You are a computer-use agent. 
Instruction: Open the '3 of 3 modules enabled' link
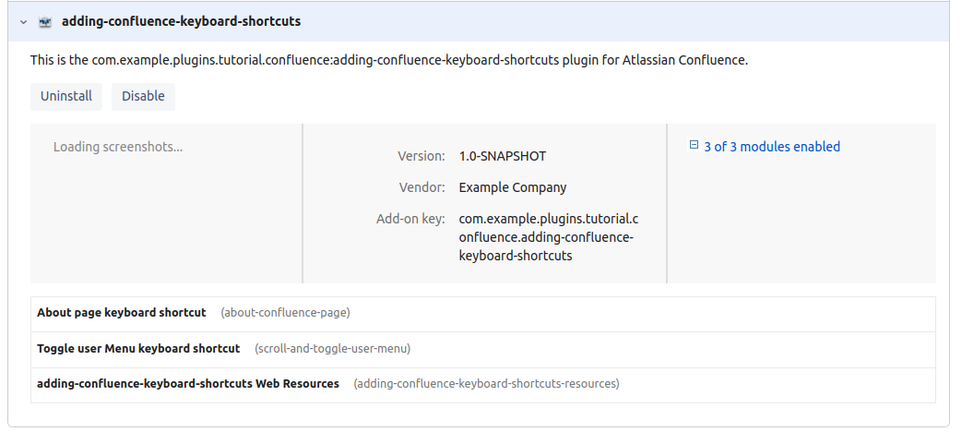pos(771,147)
